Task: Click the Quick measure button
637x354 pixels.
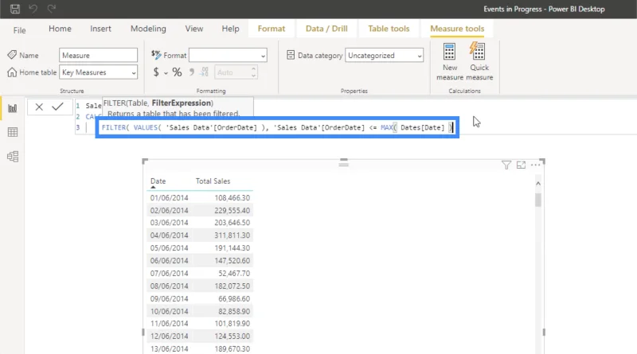Action: [x=479, y=62]
